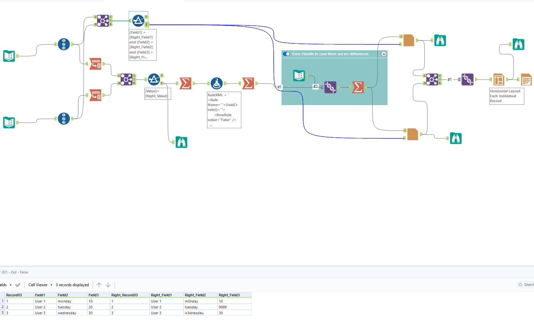This screenshot has width=534, height=326.
Task: Select the top-left Input Data tool
Action: point(9,56)
